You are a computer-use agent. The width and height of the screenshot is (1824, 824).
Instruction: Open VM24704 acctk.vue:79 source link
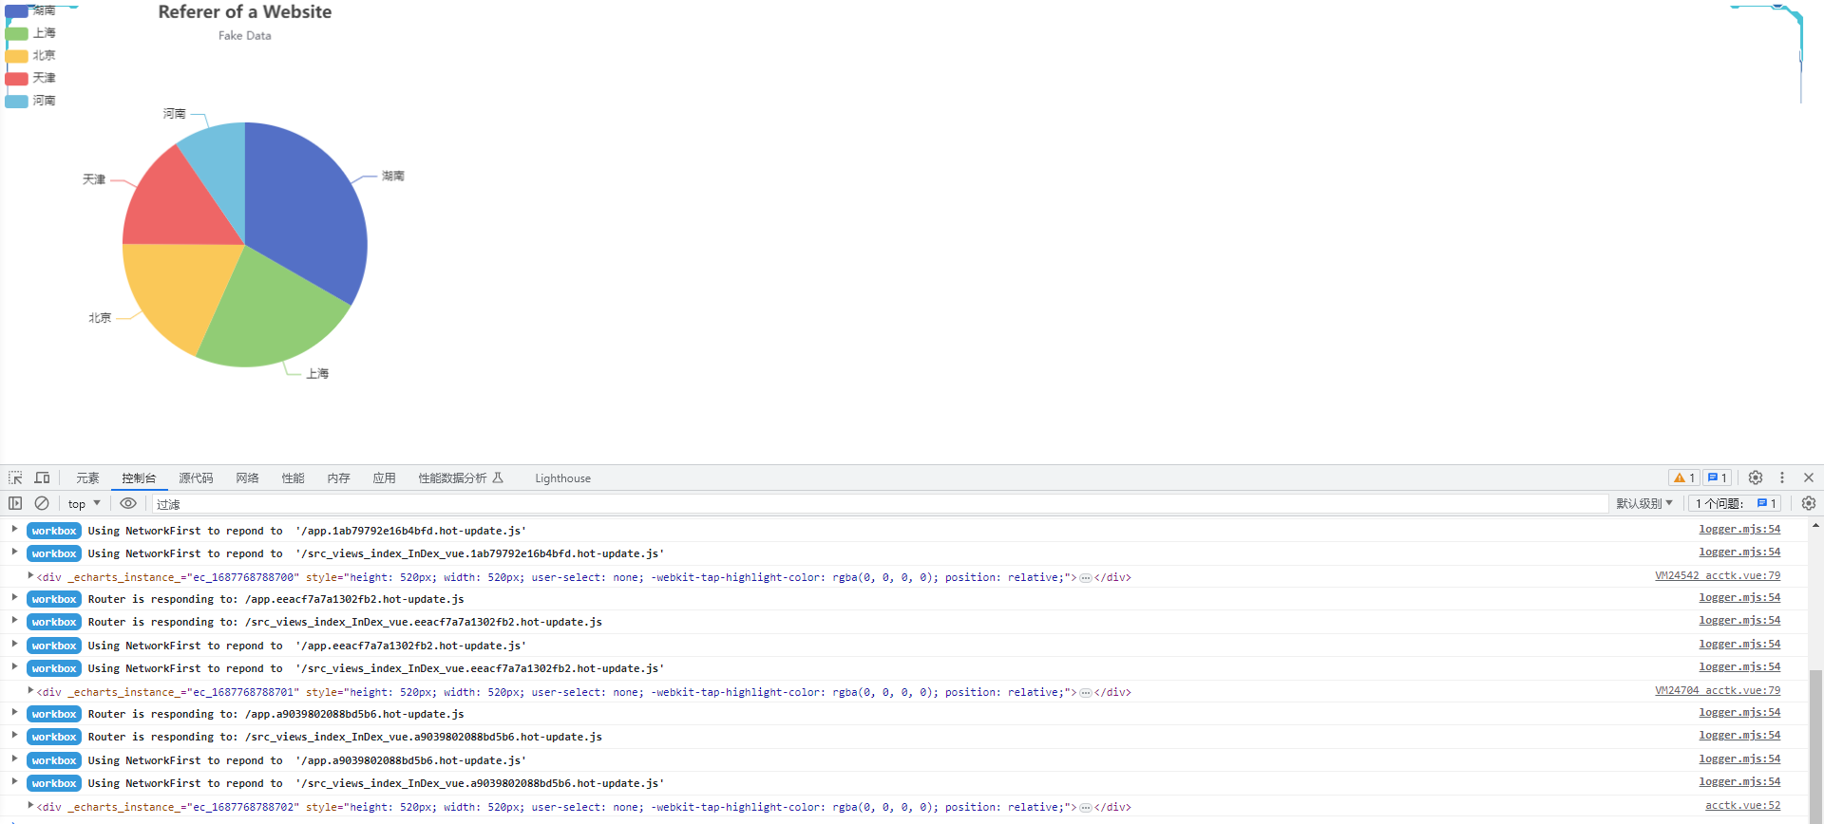tap(1718, 690)
